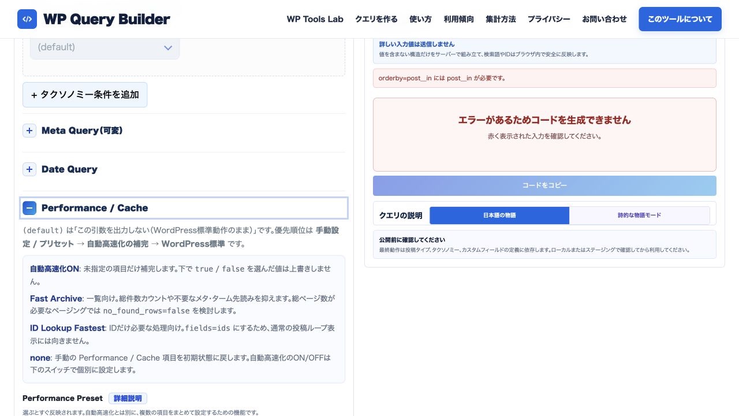Click the WP Query Builder code logo icon

pos(27,19)
